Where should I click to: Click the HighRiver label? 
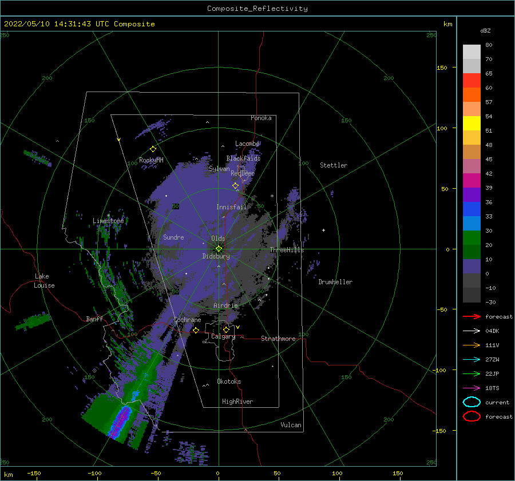tap(237, 402)
